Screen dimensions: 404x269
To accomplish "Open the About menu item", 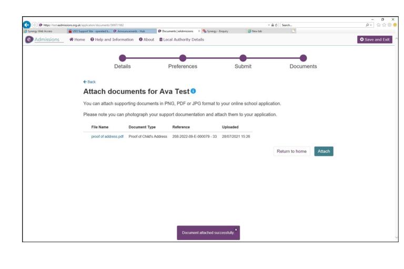I will (x=146, y=39).
